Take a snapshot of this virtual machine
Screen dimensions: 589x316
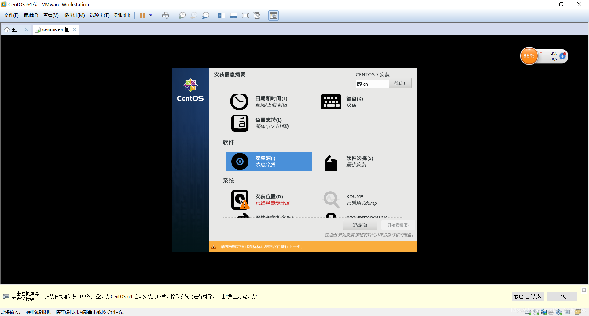pos(182,15)
